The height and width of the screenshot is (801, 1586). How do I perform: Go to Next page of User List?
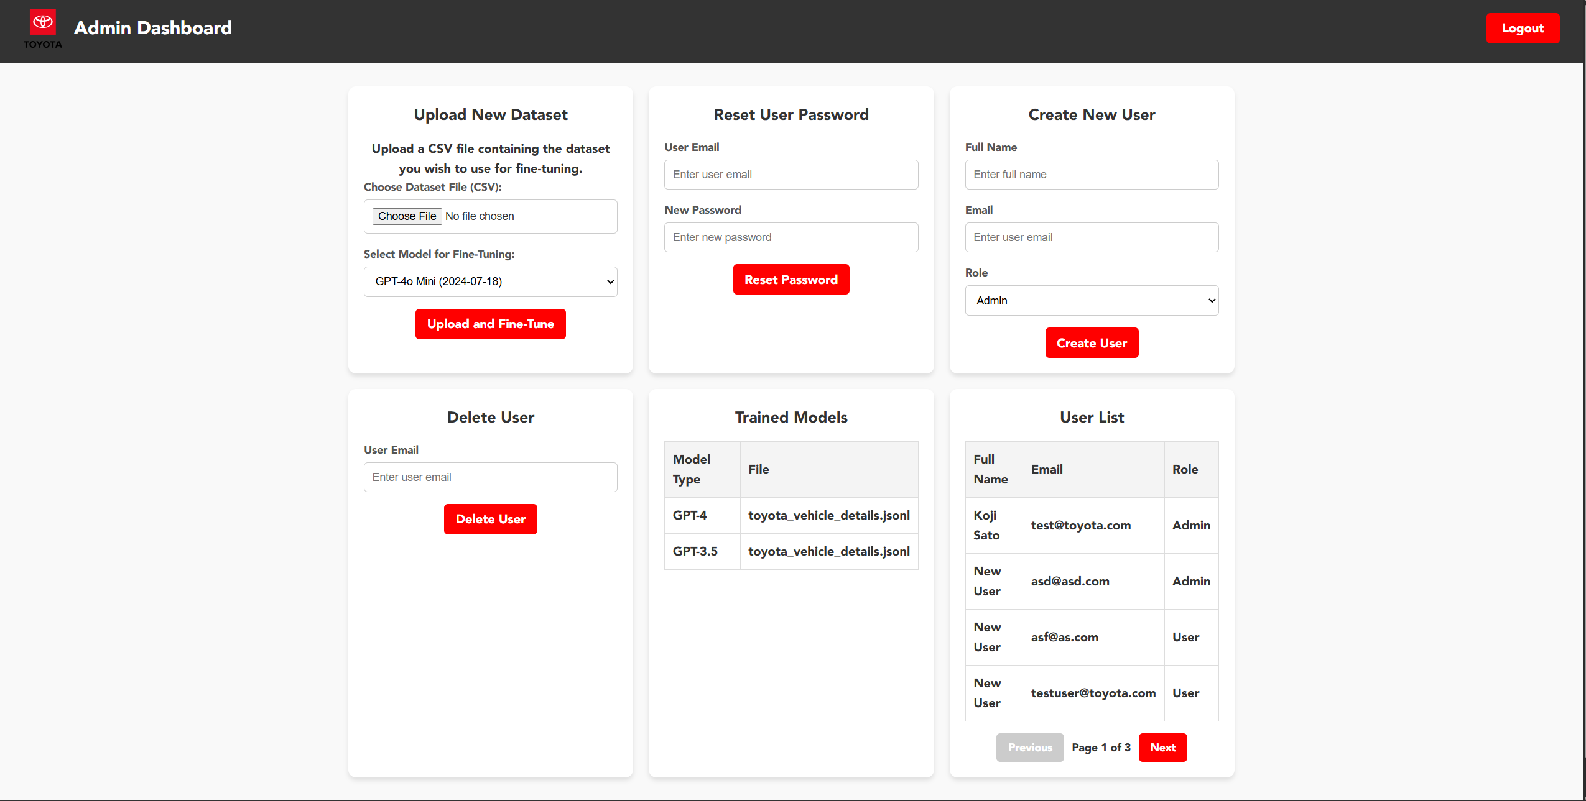(x=1162, y=748)
